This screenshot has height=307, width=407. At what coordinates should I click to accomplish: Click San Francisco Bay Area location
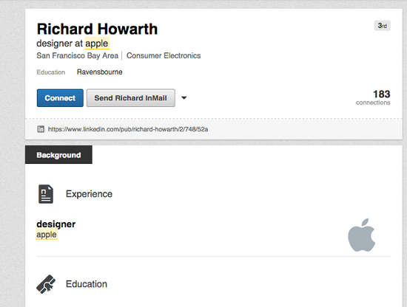[x=78, y=55]
